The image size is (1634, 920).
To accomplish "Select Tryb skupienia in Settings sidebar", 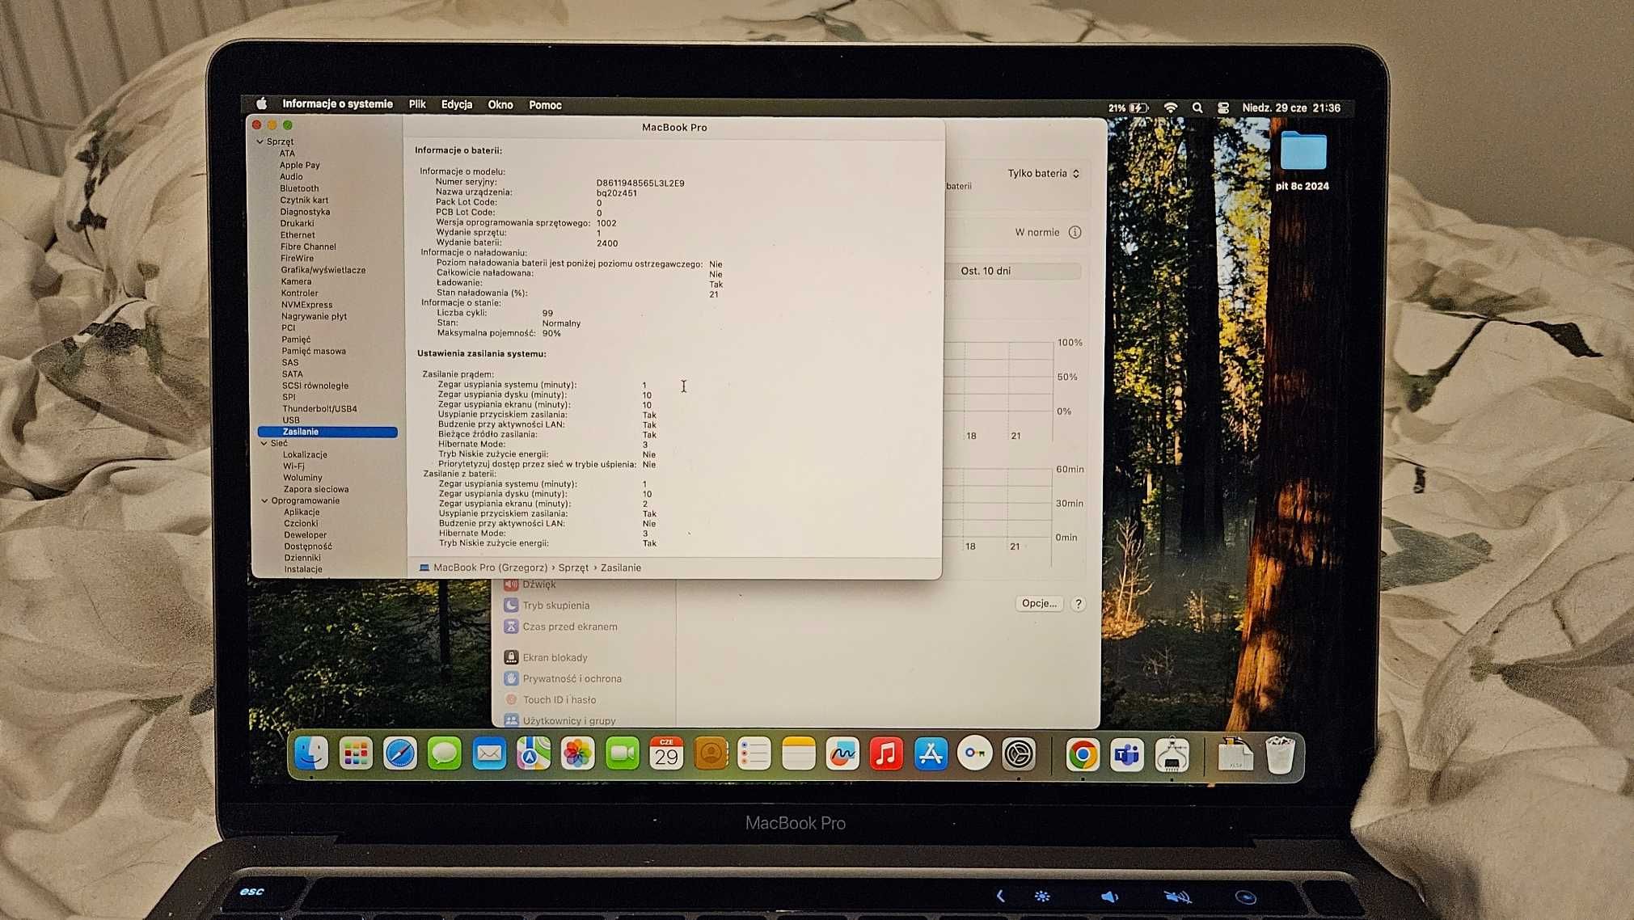I will (x=555, y=606).
